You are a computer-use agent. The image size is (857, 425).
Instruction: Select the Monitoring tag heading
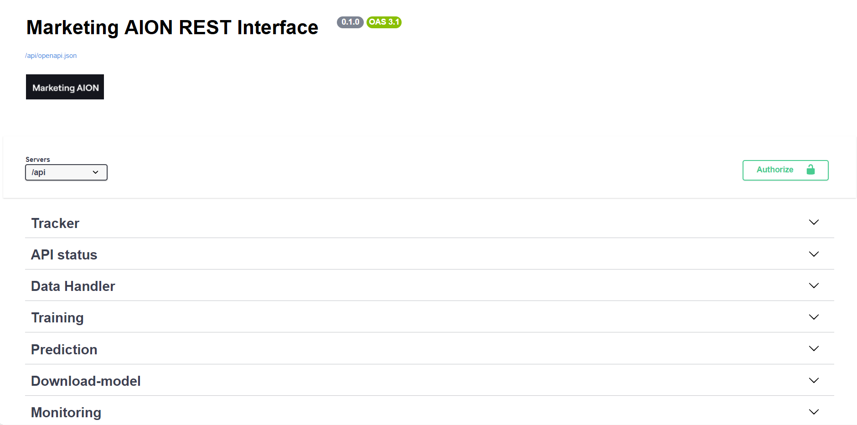[x=66, y=413]
